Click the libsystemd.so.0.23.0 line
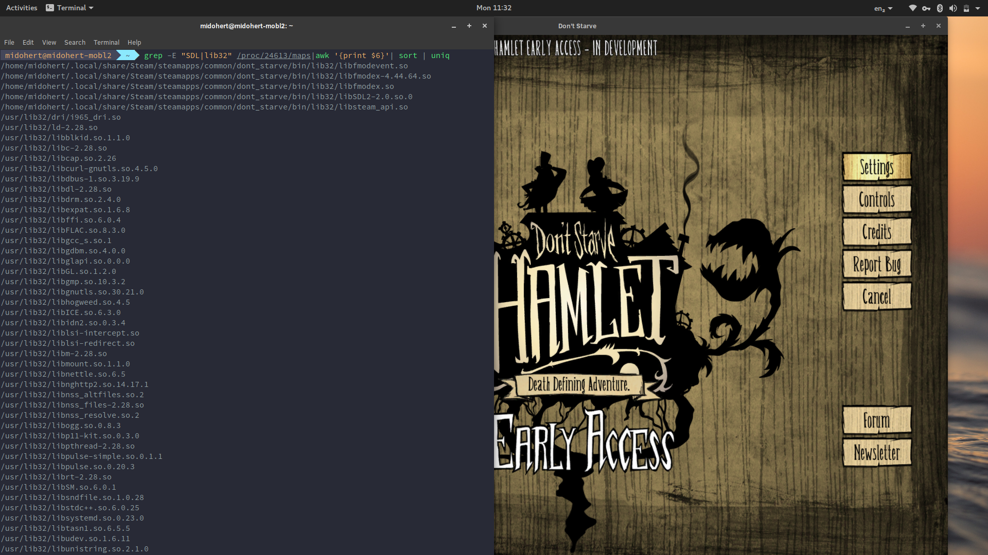Viewport: 988px width, 555px height. coord(73,518)
